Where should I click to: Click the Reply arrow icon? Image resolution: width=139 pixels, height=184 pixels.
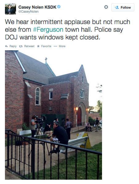(x=6, y=46)
